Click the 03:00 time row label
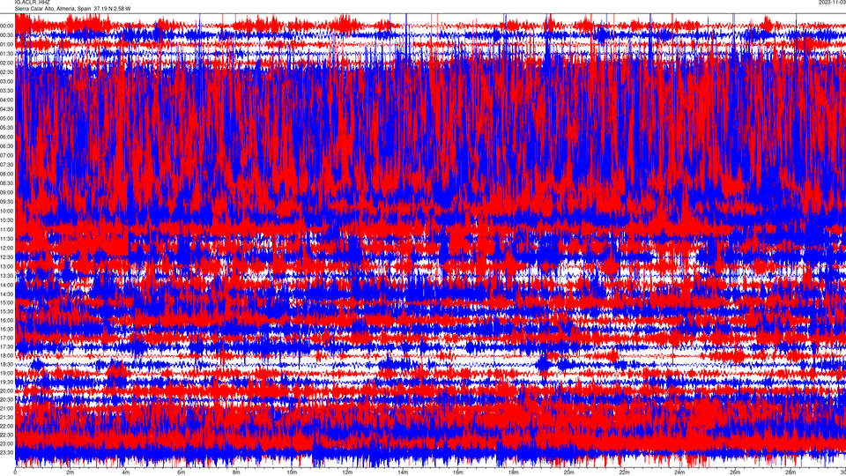Viewport: 846px width, 476px height. (x=6, y=81)
